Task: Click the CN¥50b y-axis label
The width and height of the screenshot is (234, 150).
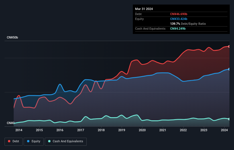Action: 12,37
